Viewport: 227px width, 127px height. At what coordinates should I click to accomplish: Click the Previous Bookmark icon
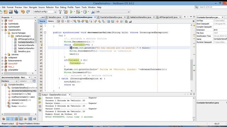point(95,21)
